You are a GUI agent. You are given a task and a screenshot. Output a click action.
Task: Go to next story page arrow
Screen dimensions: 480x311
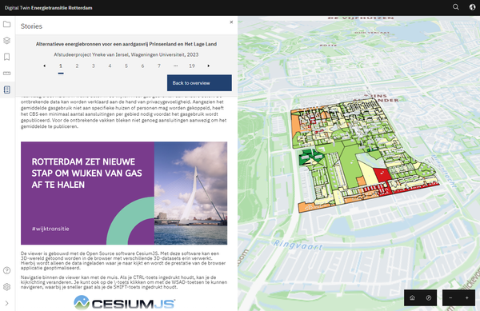pos(209,66)
